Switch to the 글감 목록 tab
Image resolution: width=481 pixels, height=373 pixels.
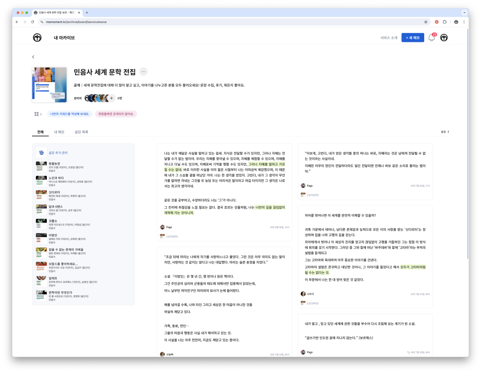point(81,132)
